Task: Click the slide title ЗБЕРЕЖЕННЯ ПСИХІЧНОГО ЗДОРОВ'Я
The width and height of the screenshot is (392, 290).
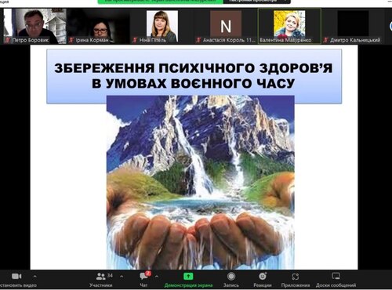Action: (x=194, y=68)
